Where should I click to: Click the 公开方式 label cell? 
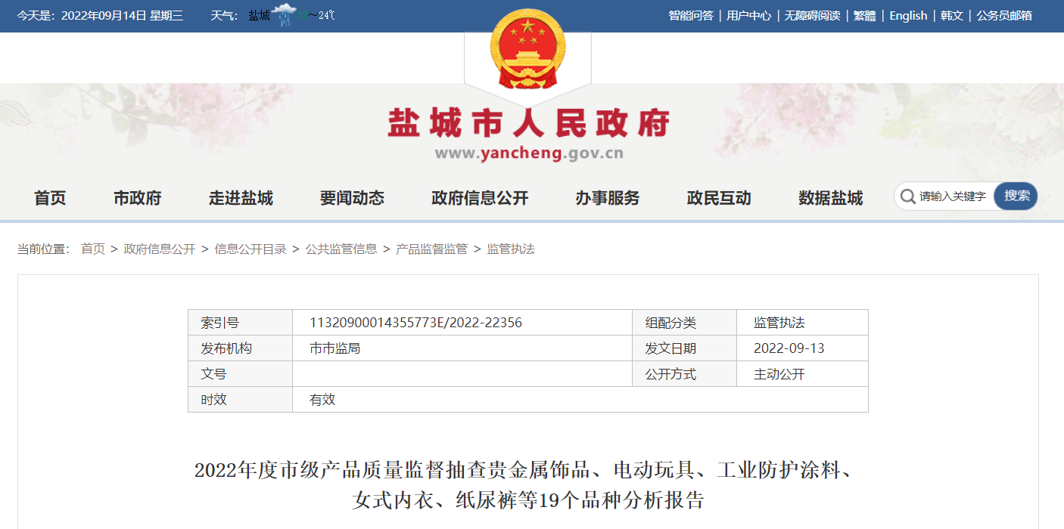click(684, 374)
